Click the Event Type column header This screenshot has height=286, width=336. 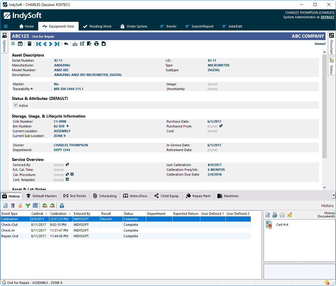pos(15,214)
